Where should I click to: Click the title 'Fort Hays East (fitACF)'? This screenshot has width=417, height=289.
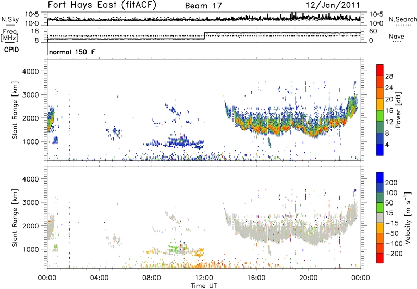102,5
